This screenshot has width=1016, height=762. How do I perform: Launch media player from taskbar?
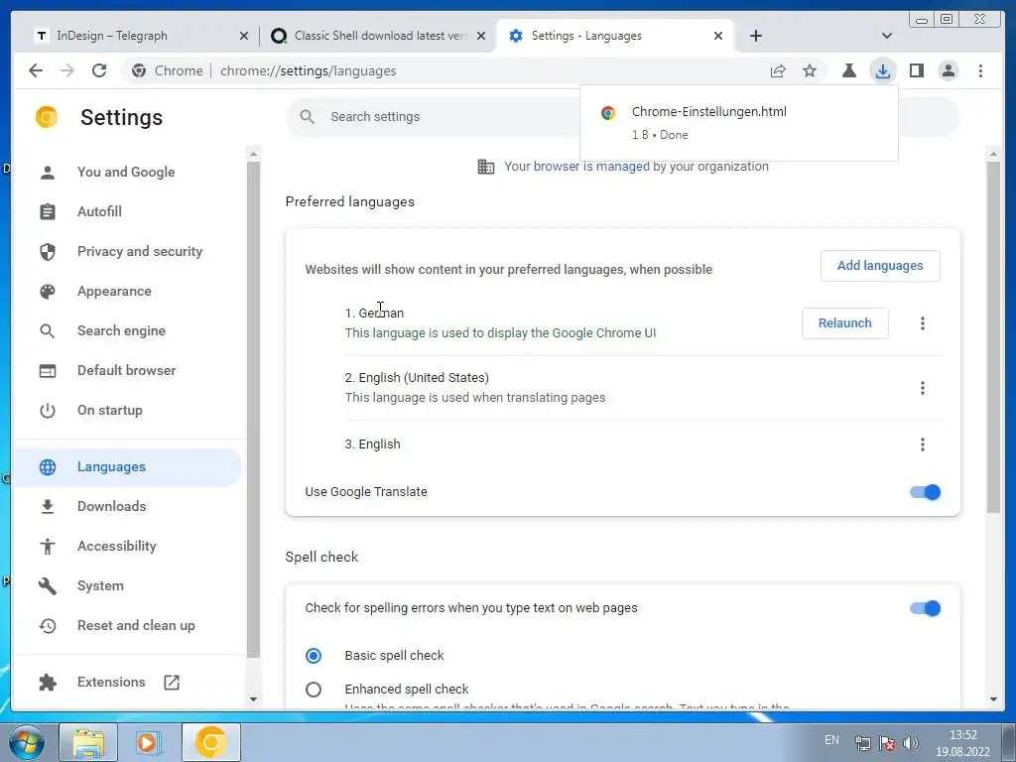(x=149, y=742)
